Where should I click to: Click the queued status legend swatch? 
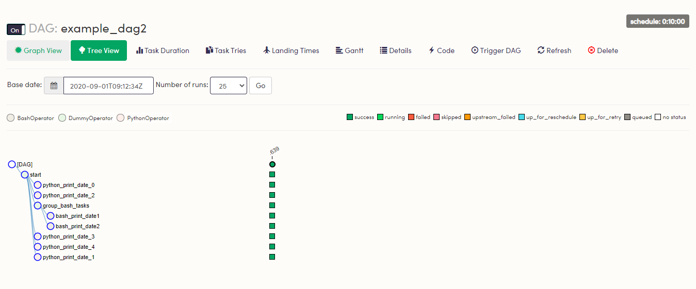pos(627,117)
